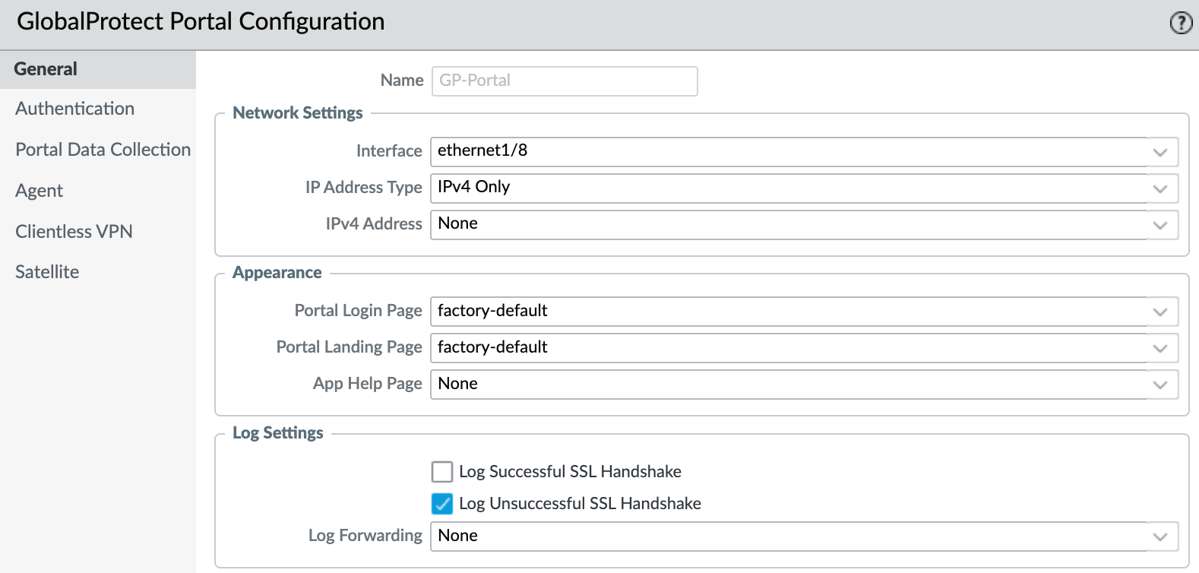This screenshot has height=573, width=1199.
Task: Open the IP Address Type dropdown arrow
Action: pyautogui.click(x=1160, y=188)
